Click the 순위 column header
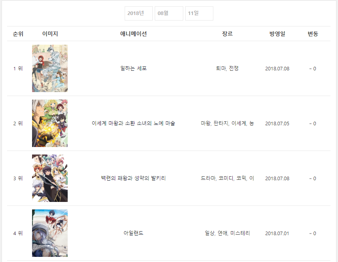Image resolution: width=338 pixels, height=262 pixels. 18,34
